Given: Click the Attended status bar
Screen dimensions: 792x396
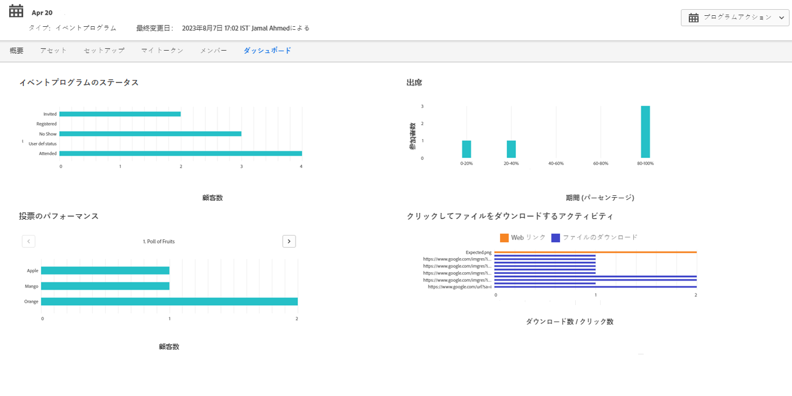Looking at the screenshot, I should 181,153.
